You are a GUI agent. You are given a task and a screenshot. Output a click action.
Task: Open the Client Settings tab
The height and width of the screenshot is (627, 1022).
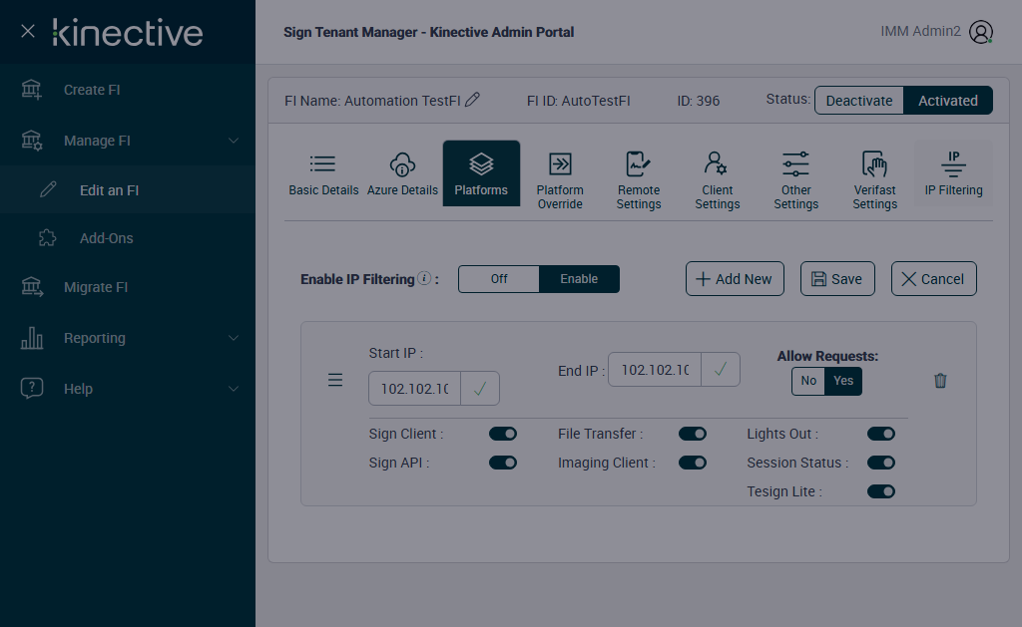click(x=718, y=179)
